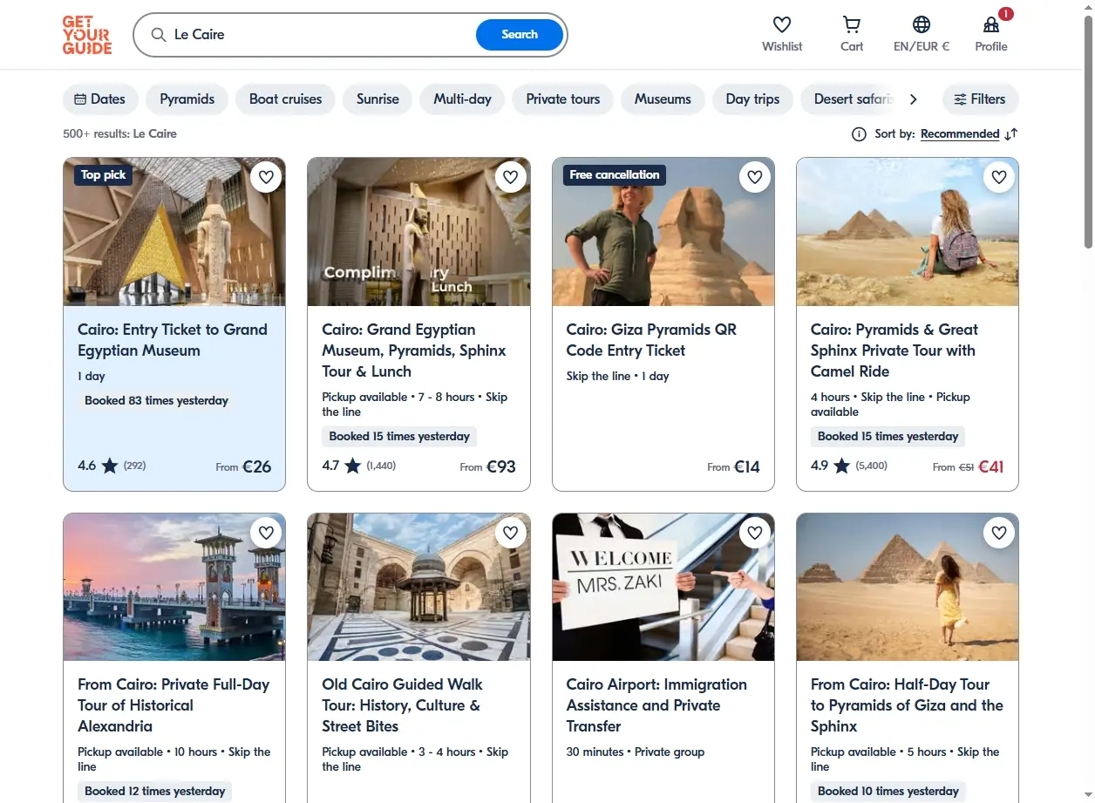Click the Old Cairo courtyard photo

coord(418,587)
